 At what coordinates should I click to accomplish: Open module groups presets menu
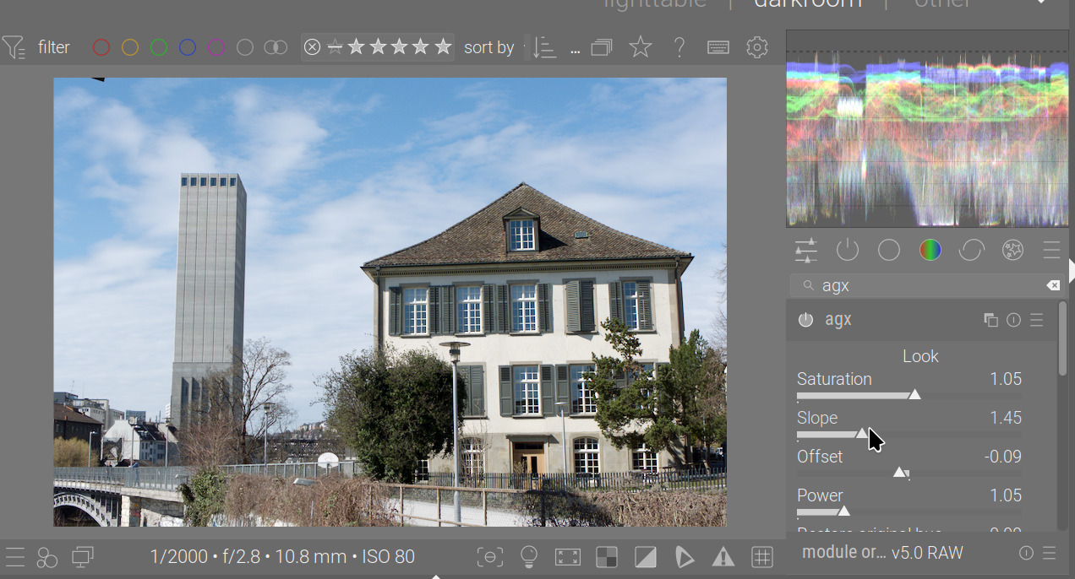pos(1051,251)
